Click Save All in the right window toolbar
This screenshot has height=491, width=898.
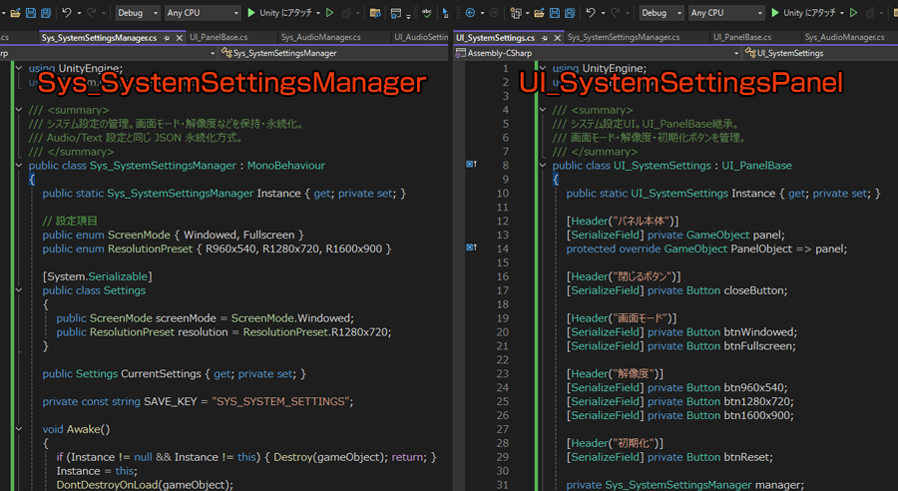tap(568, 13)
